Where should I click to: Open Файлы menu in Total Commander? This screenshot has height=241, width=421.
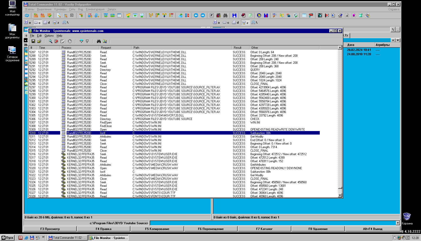(30, 9)
